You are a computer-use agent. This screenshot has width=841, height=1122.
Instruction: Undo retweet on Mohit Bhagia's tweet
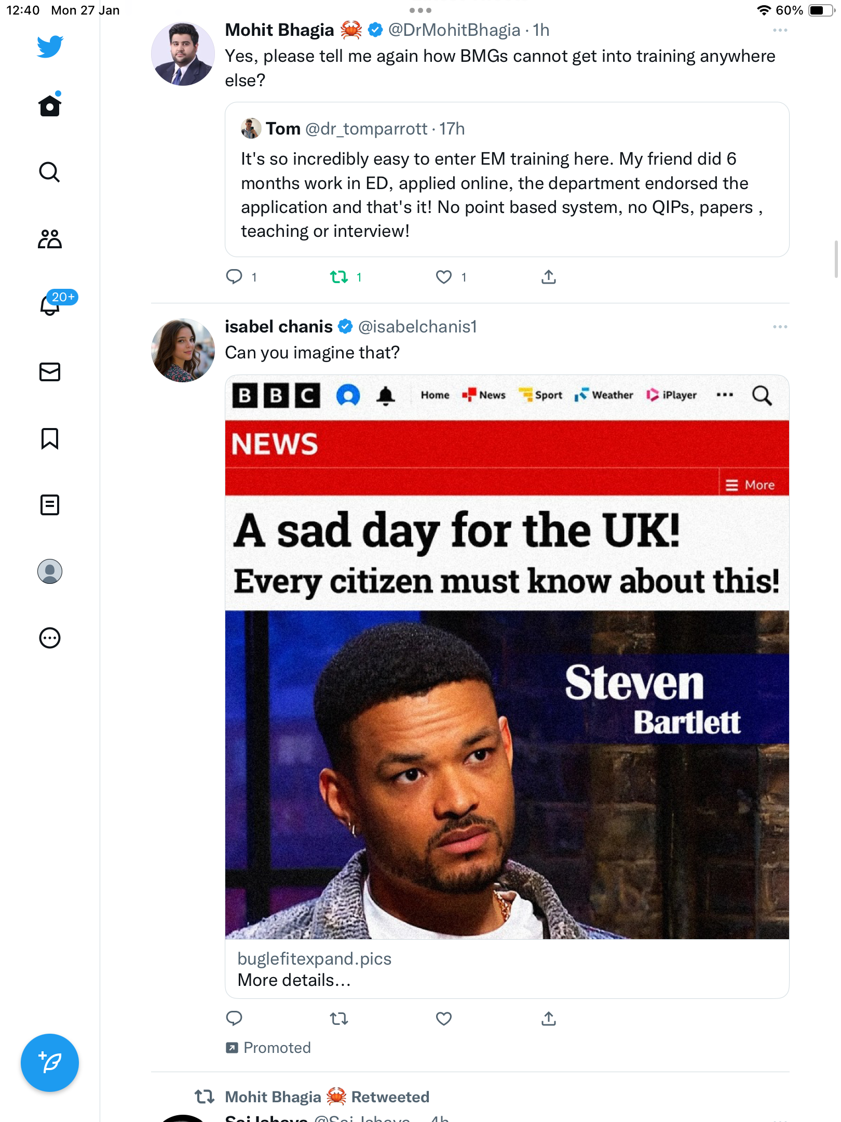(339, 277)
